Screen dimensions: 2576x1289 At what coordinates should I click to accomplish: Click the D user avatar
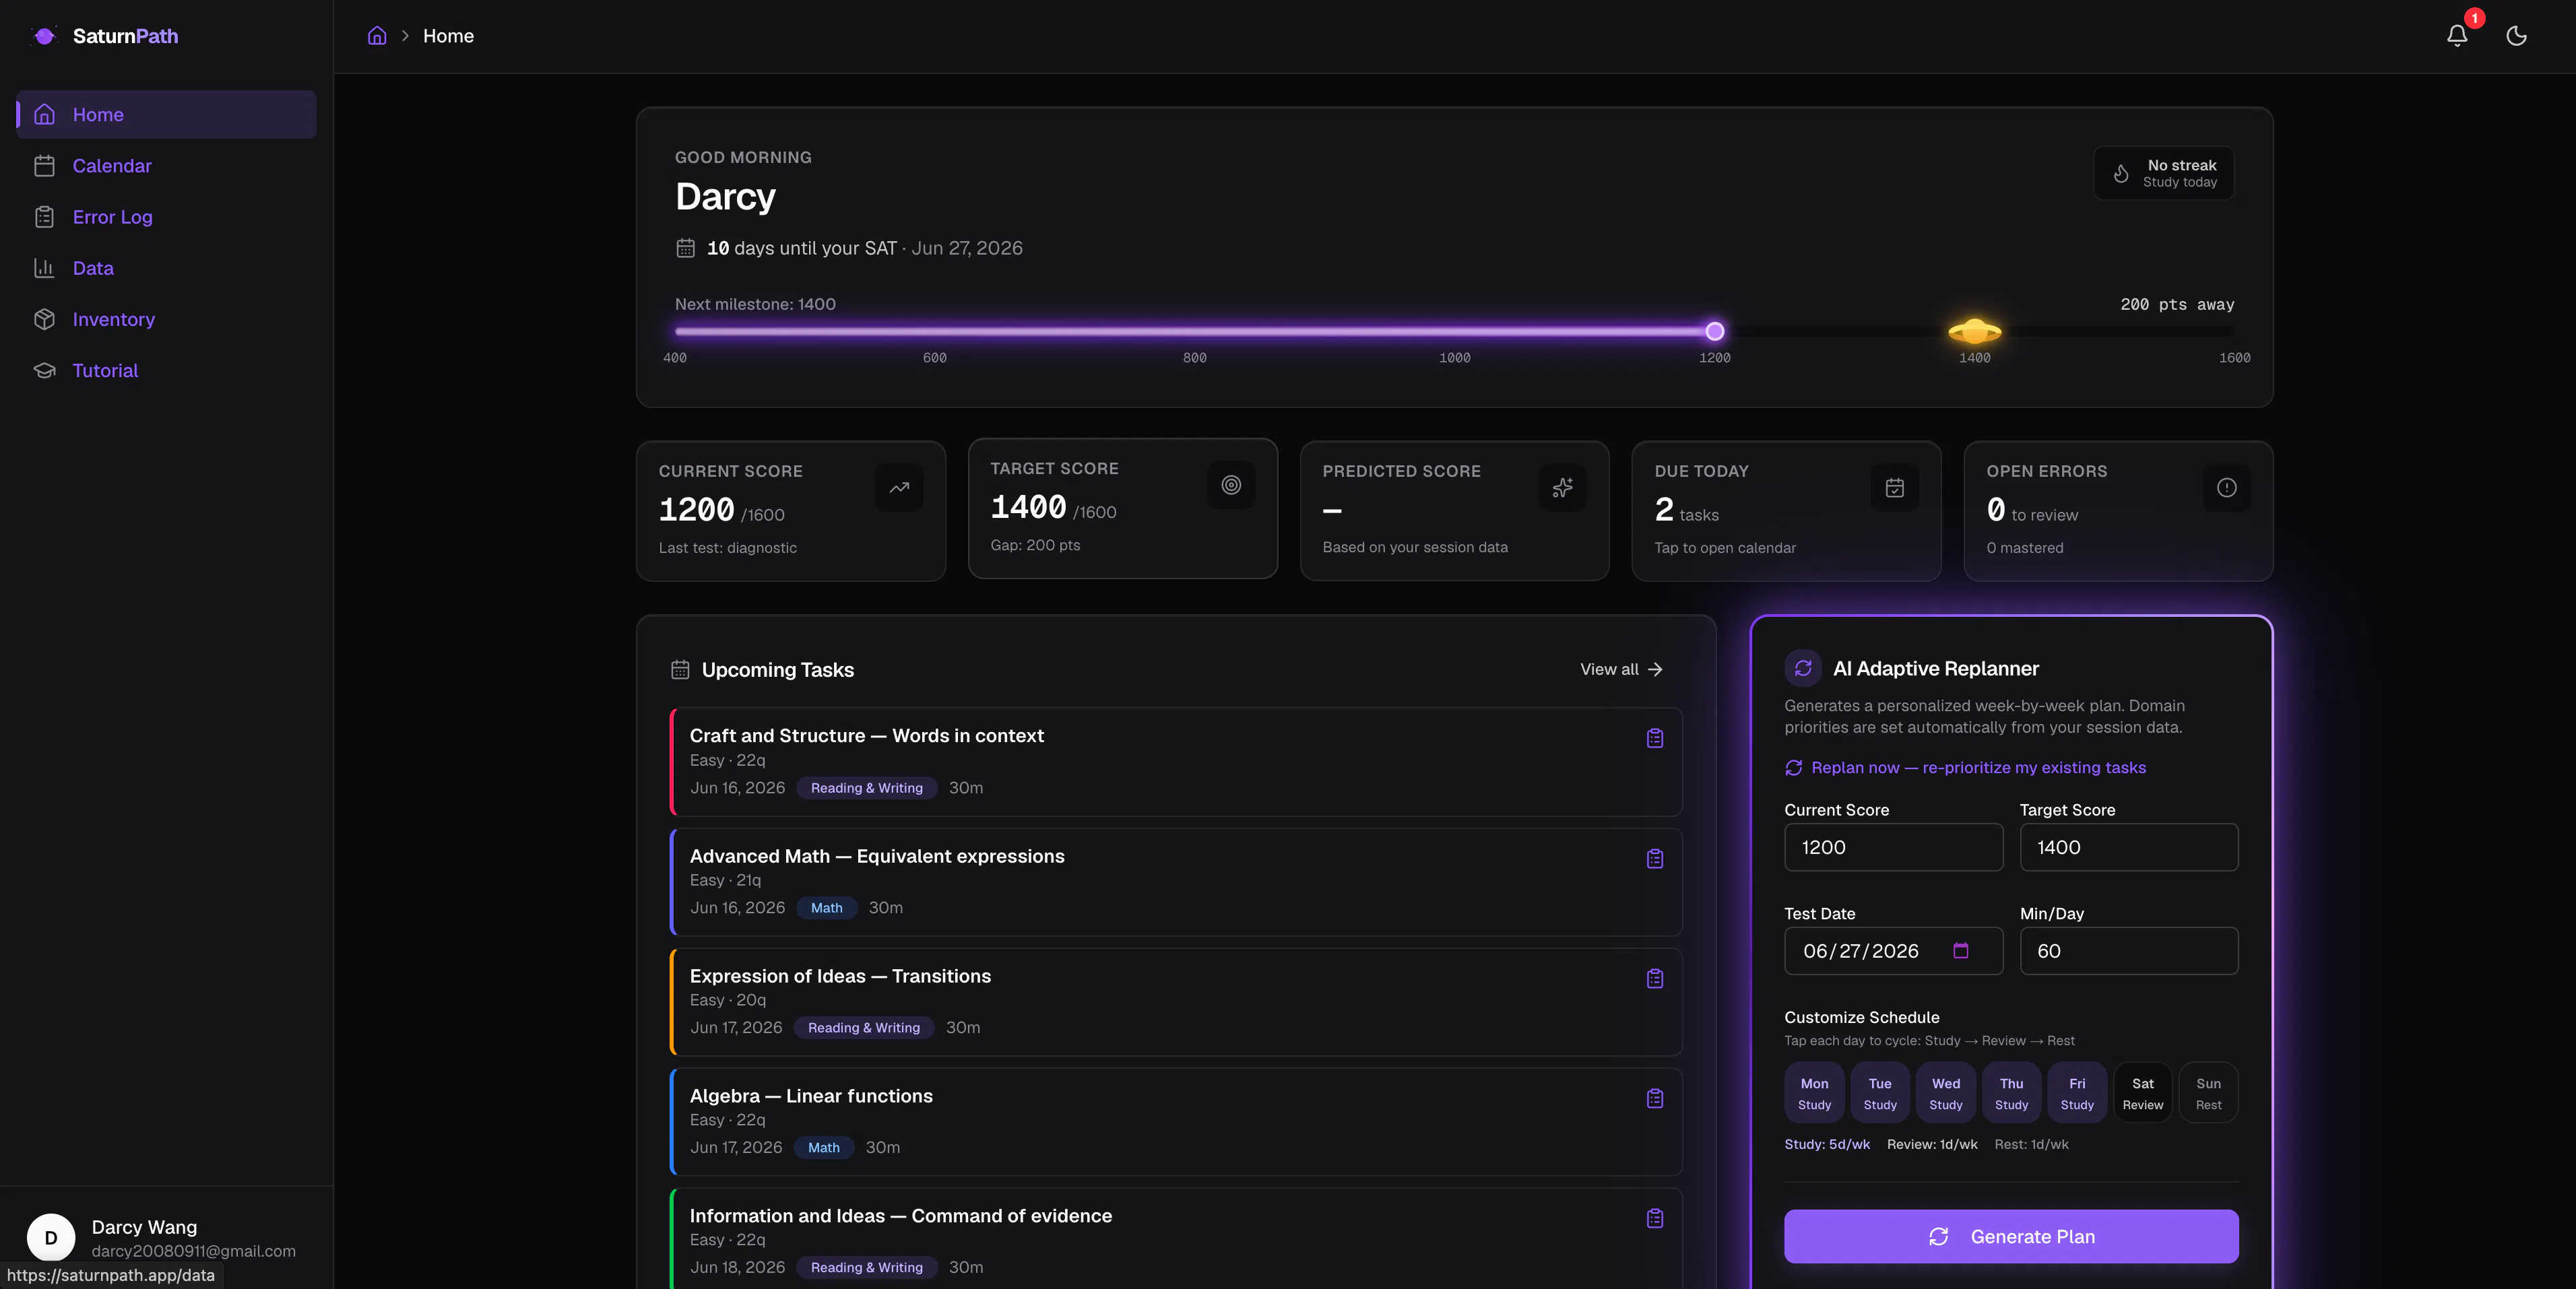click(x=51, y=1238)
